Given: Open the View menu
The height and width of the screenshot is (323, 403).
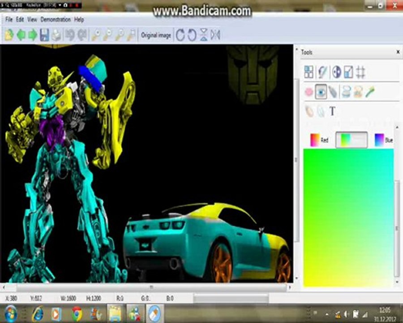Looking at the screenshot, I should 32,19.
